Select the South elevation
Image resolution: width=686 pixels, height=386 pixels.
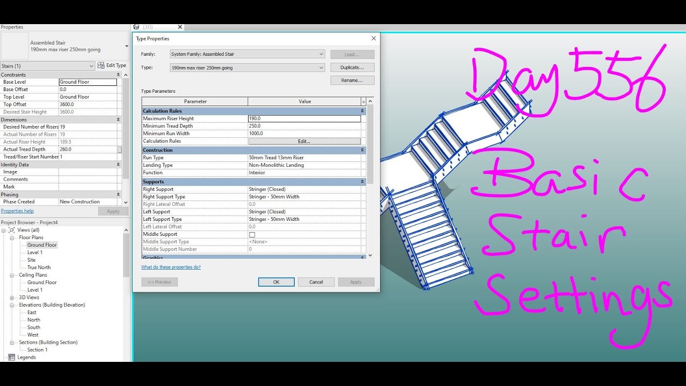(34, 328)
